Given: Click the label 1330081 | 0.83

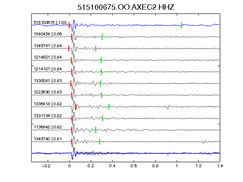Looking at the screenshot, I should click(48, 80).
